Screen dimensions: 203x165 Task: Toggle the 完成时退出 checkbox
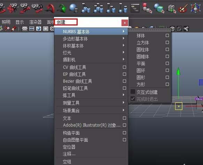[133, 99]
